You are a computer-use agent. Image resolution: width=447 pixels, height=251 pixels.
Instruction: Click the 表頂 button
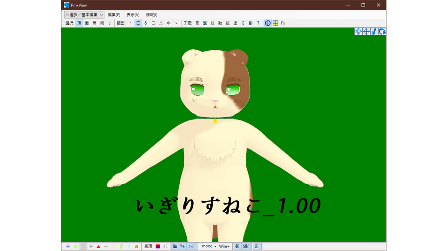point(148,246)
